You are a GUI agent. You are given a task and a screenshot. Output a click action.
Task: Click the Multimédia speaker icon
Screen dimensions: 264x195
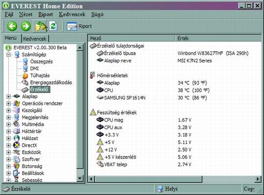[x=17, y=124]
